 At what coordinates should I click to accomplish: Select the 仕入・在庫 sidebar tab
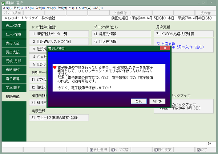[14, 34]
